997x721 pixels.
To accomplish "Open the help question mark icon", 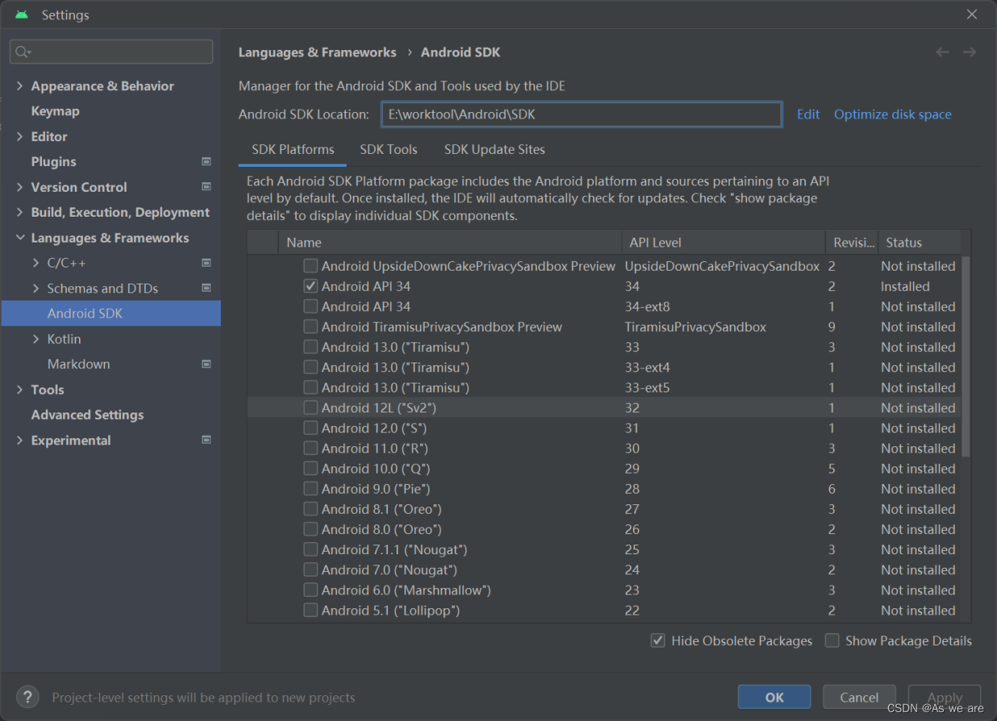I will click(x=27, y=697).
